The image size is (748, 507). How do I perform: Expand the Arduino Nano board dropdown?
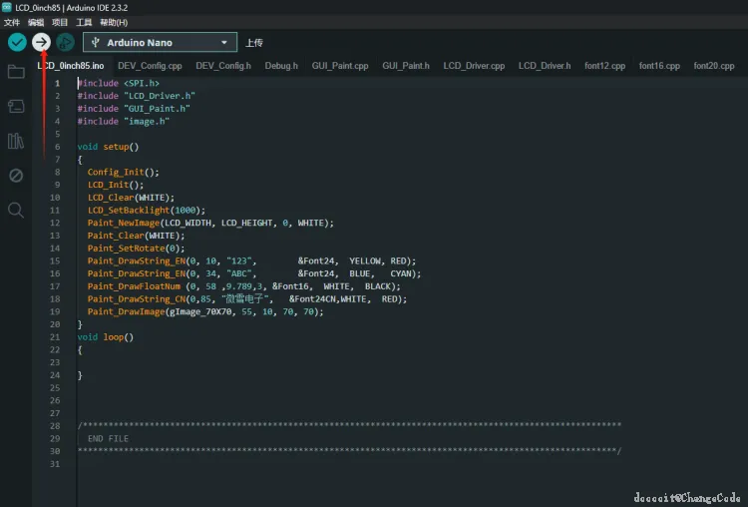pyautogui.click(x=160, y=43)
